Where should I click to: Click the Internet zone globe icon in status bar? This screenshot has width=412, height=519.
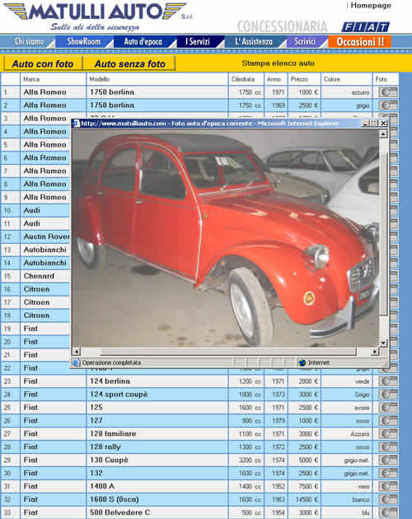tap(302, 362)
